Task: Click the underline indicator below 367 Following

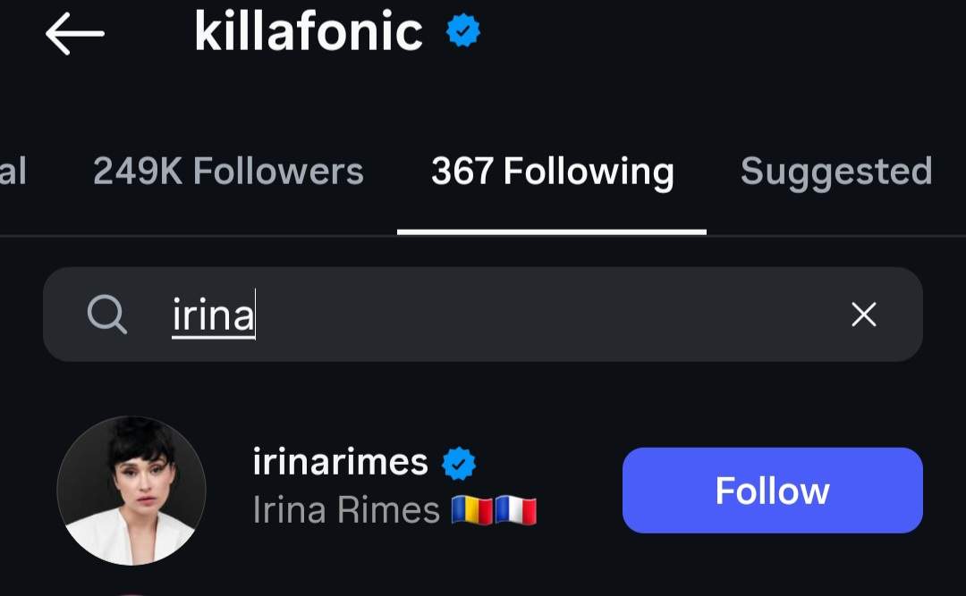Action: tap(552, 230)
